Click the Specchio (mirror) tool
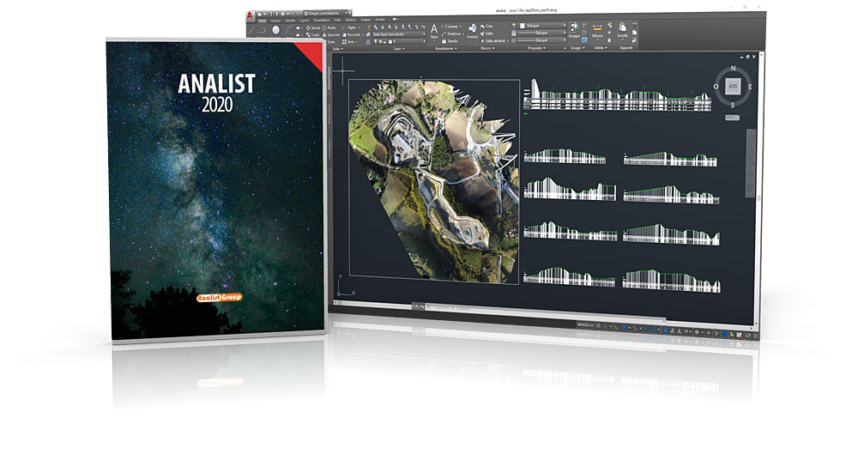 tap(331, 35)
